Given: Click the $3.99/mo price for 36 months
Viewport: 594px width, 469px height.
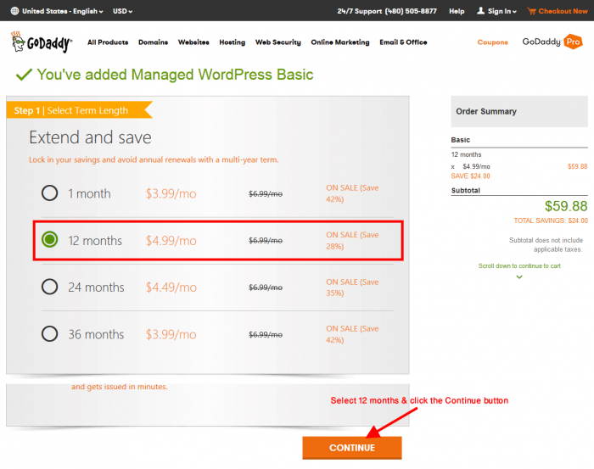Looking at the screenshot, I should 171,334.
